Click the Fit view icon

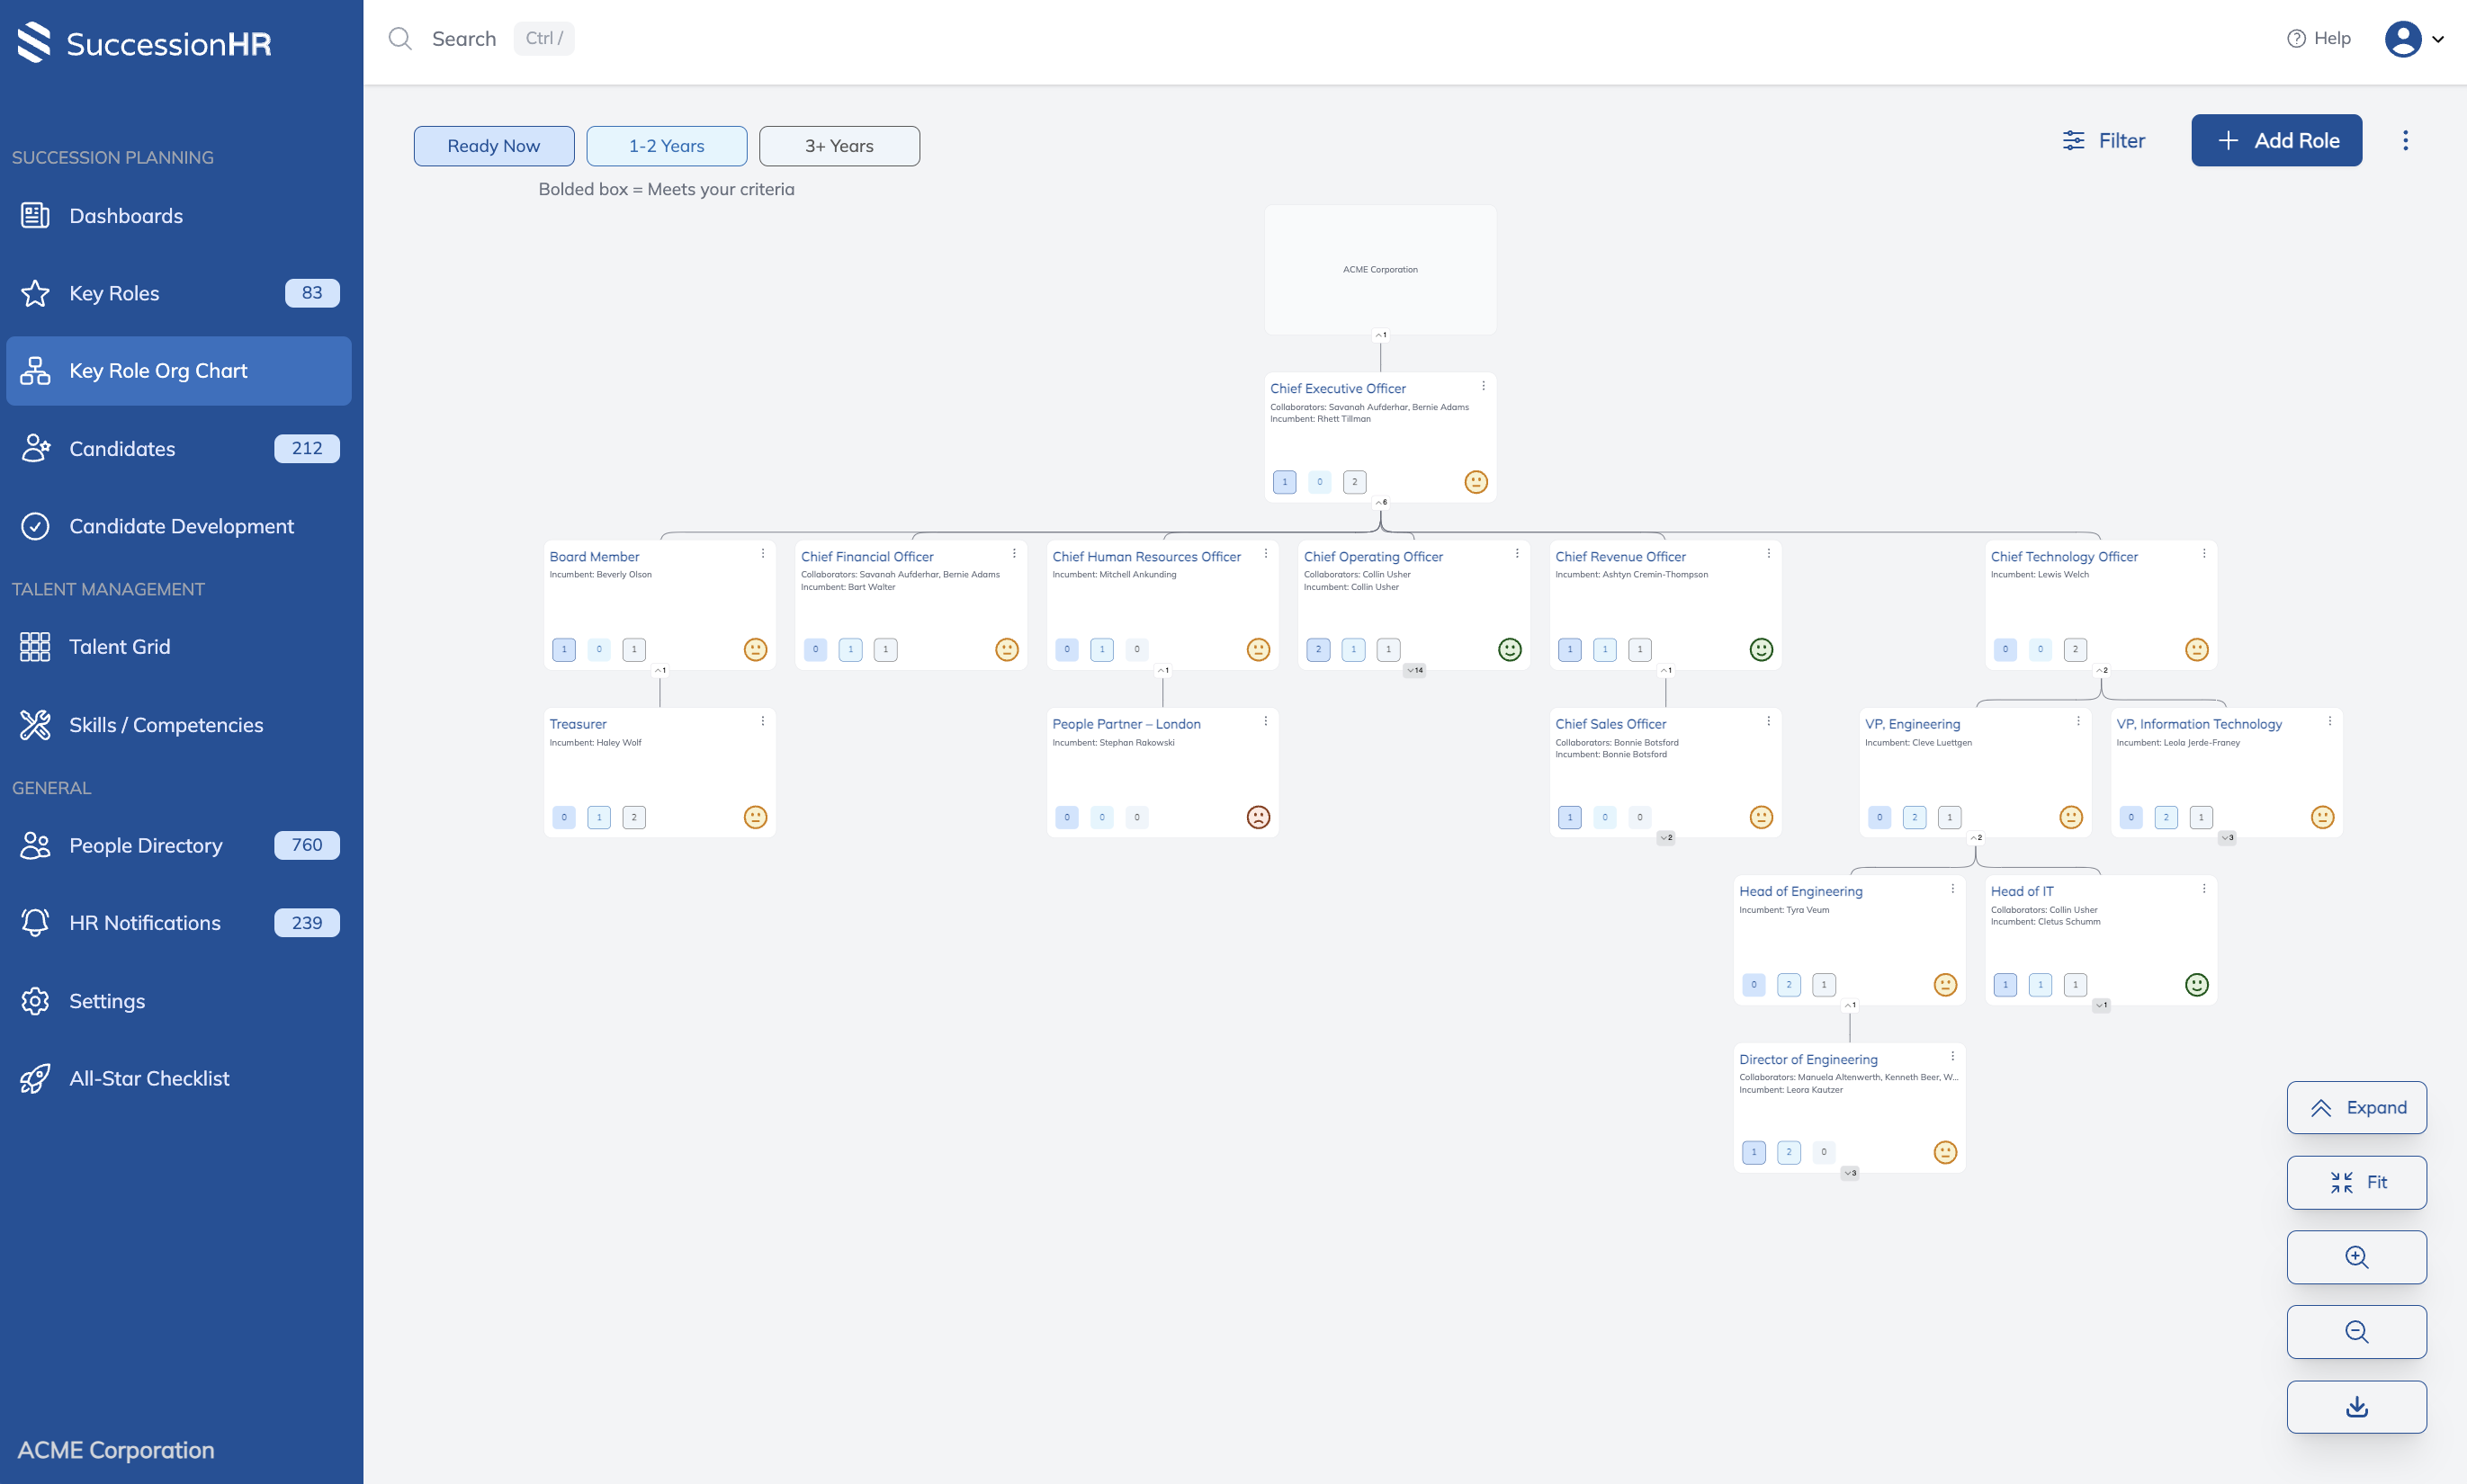pyautogui.click(x=2342, y=1182)
